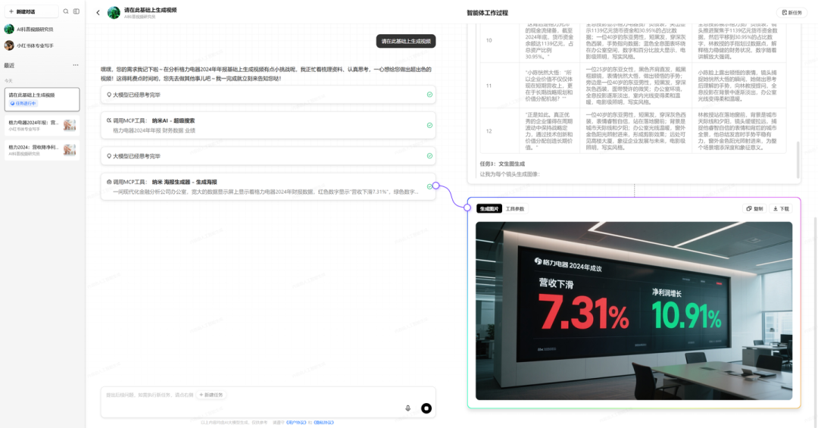Click the 新任务 button at the top right
The image size is (818, 428).
[792, 13]
